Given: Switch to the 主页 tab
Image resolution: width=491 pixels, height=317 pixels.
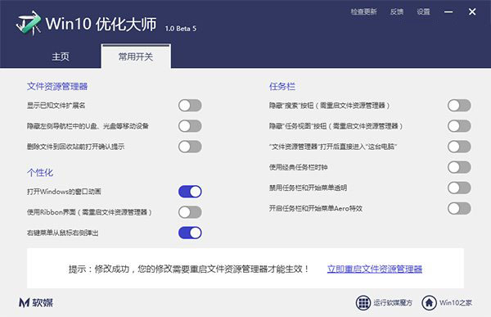Looking at the screenshot, I should pyautogui.click(x=61, y=57).
